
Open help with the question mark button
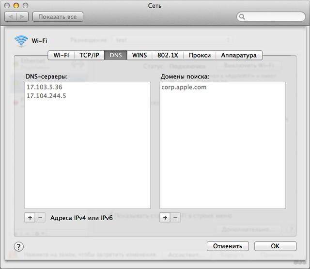click(x=19, y=246)
